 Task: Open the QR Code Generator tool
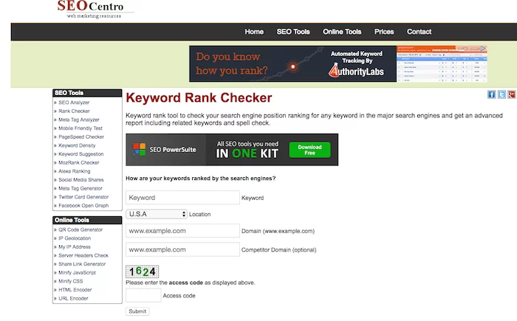tap(81, 229)
